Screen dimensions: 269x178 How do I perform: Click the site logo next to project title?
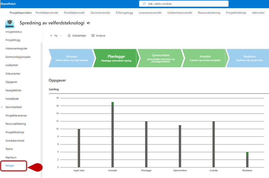[9, 24]
